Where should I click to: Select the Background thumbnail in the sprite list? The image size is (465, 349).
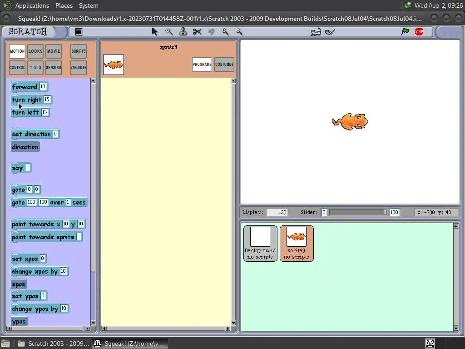click(x=260, y=244)
